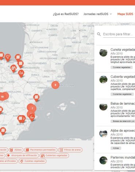Click the 'Cubiertas vegetadas' tag in second entry
This screenshot has width=135, height=172.
(122, 94)
